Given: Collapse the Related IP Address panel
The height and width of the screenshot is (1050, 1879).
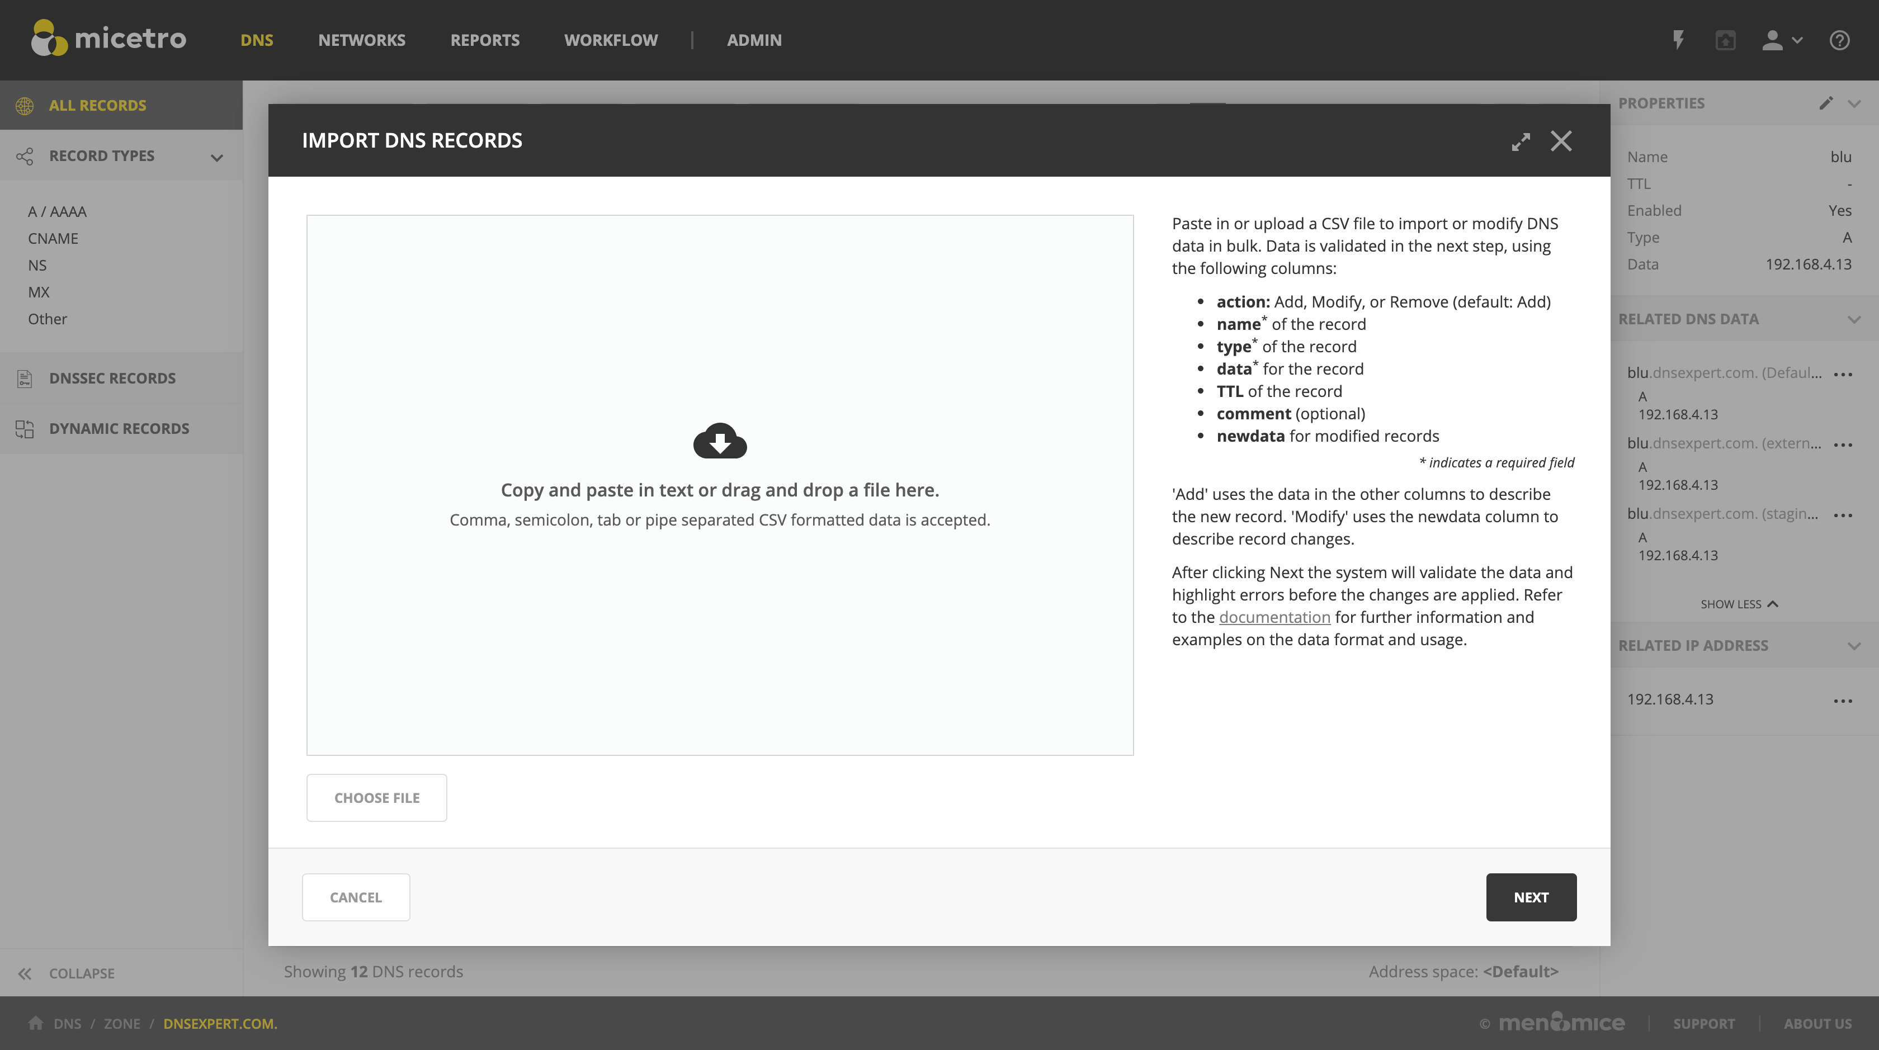Looking at the screenshot, I should [x=1853, y=646].
